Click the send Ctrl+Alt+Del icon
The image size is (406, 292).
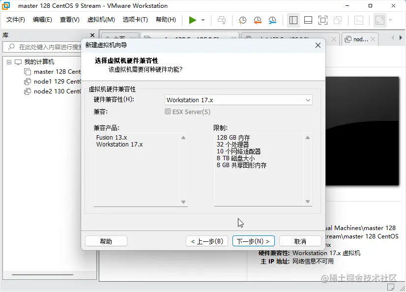pyautogui.click(x=222, y=20)
